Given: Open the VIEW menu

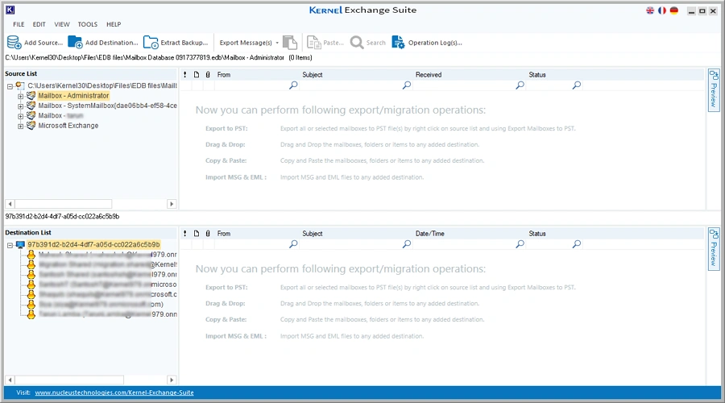Looking at the screenshot, I should (62, 25).
